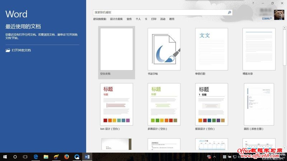This screenshot has height=161, width=287.
Task: Click the Cortana circle icon in taskbar
Action: click(x=15, y=157)
